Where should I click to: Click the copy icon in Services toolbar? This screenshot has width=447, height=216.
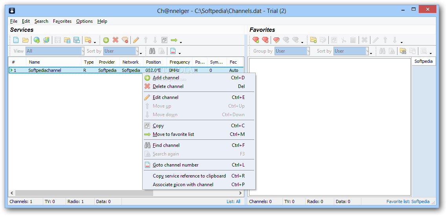[x=164, y=40]
